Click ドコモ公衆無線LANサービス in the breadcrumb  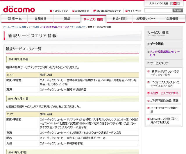point(55,27)
